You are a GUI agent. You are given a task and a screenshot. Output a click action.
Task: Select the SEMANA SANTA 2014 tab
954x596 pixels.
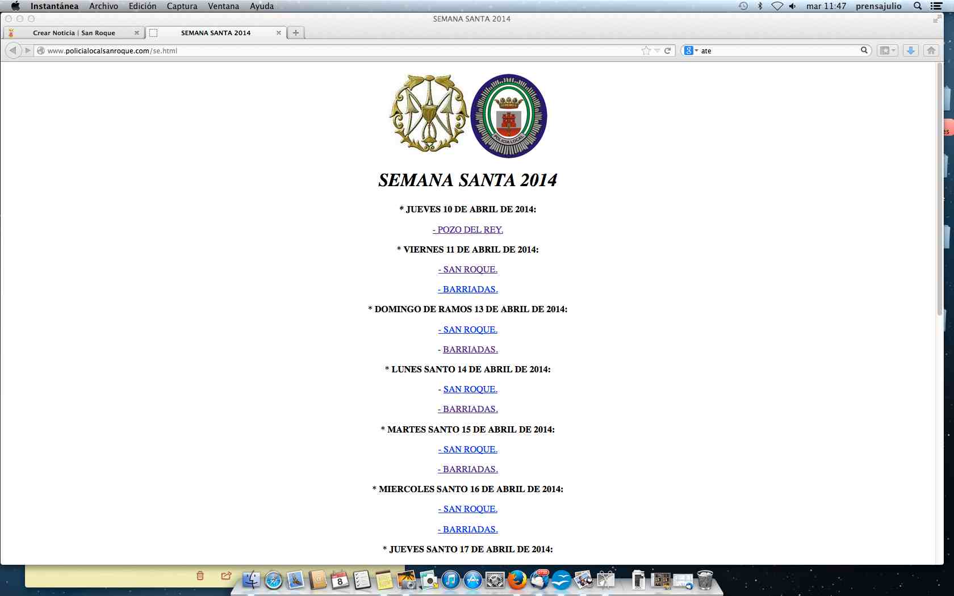[216, 33]
